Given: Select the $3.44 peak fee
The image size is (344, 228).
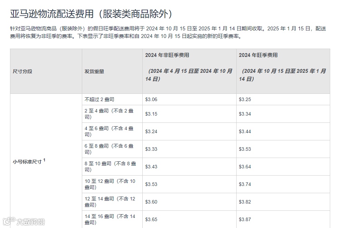Looking at the screenshot, I should tap(245, 131).
